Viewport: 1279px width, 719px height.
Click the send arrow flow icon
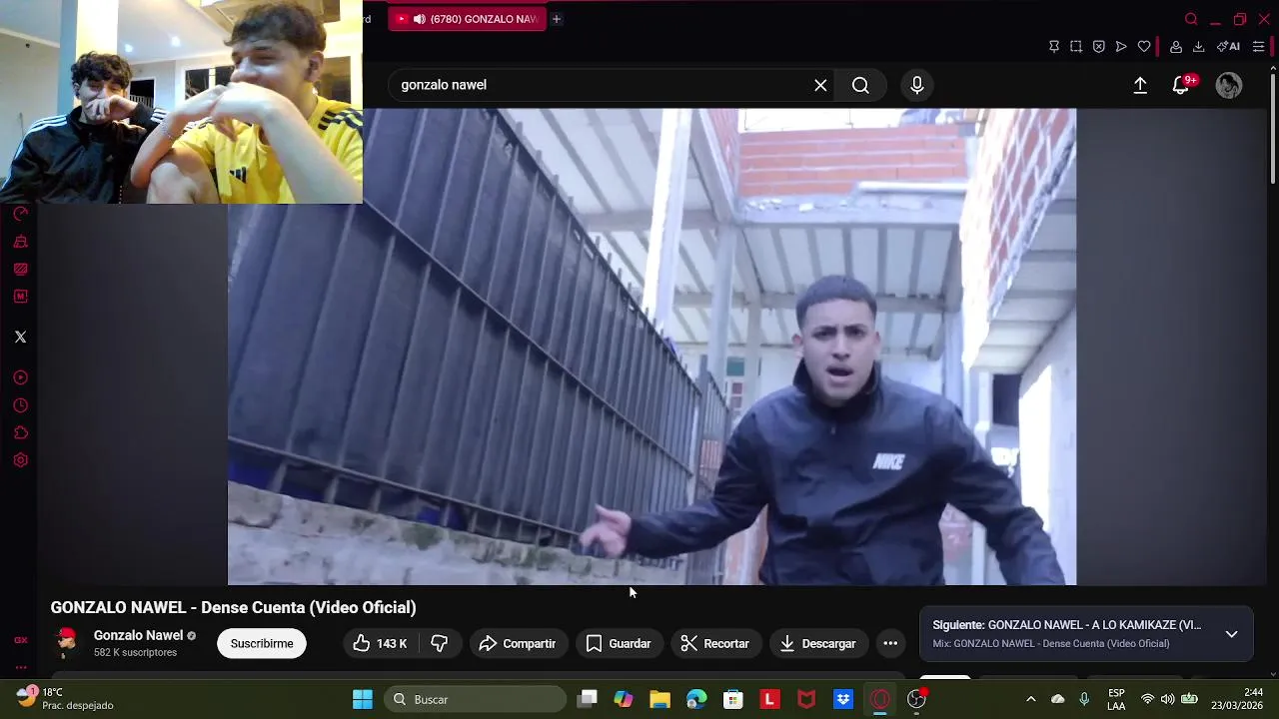(1121, 47)
